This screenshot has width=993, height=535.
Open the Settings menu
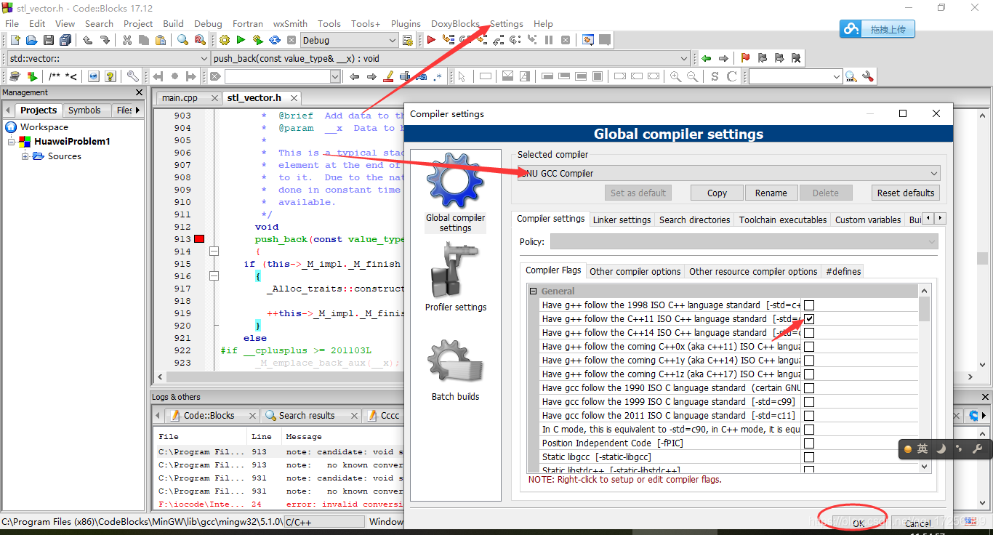(x=507, y=23)
